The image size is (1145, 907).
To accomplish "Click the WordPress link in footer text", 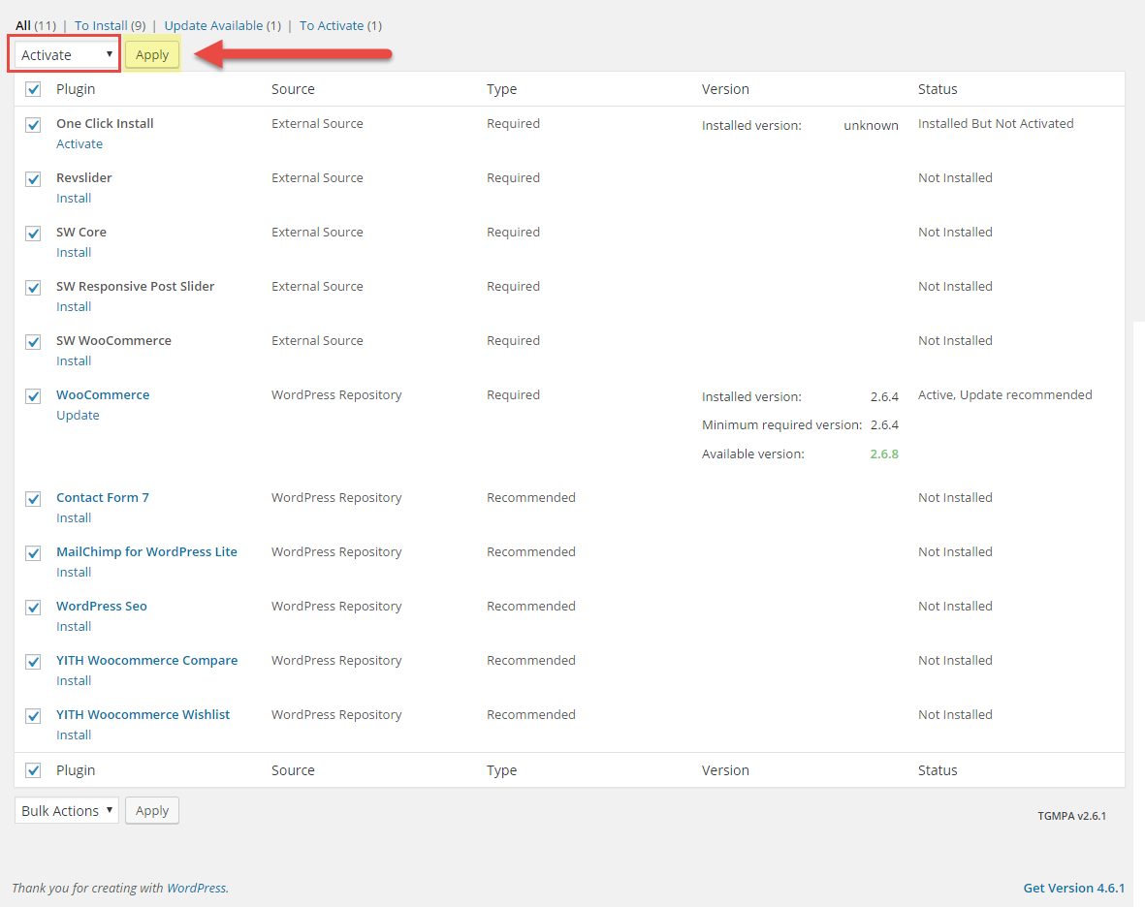I will point(197,888).
